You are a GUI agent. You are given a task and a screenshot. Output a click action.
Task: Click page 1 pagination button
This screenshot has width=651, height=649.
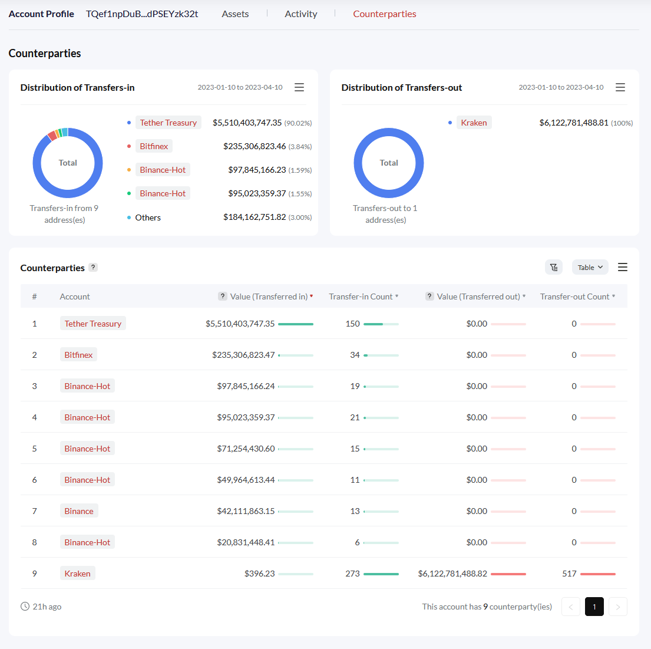[594, 607]
